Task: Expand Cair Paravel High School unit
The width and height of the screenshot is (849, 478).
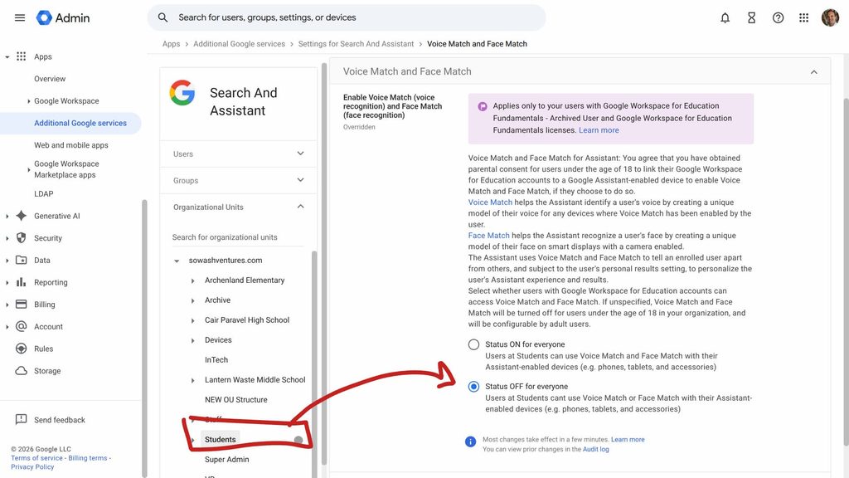Action: pos(192,321)
